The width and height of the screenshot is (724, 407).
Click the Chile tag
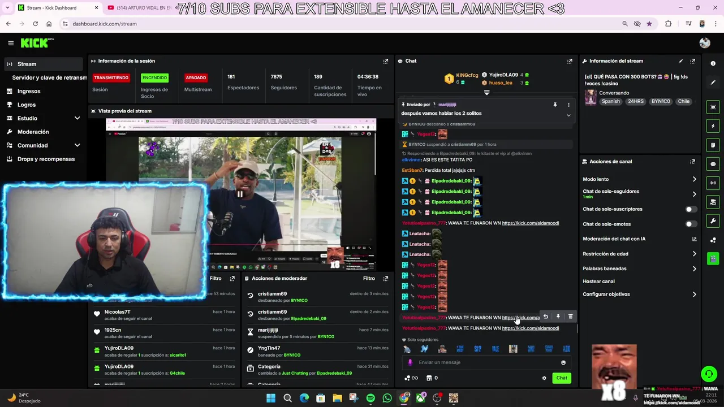(x=684, y=101)
